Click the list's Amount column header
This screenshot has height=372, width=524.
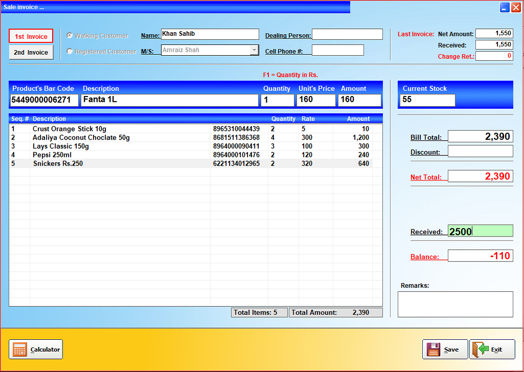click(x=358, y=119)
